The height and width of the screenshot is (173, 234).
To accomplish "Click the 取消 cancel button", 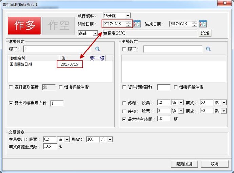I will (215, 164).
